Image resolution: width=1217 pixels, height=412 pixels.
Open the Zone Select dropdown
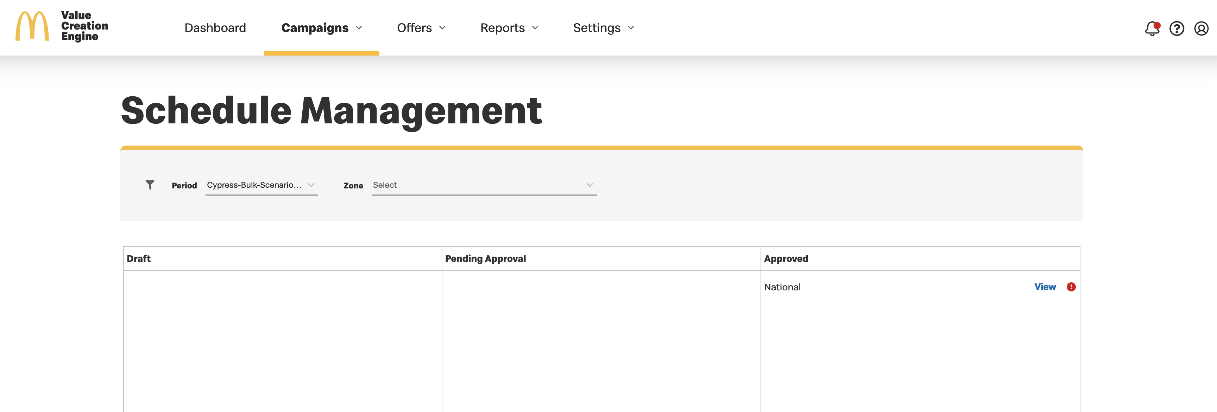tap(484, 185)
